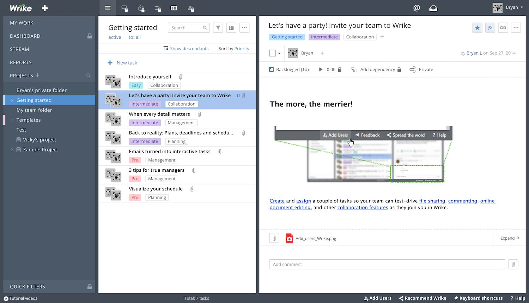Start the task timer play icon
529x303 pixels.
321,69
